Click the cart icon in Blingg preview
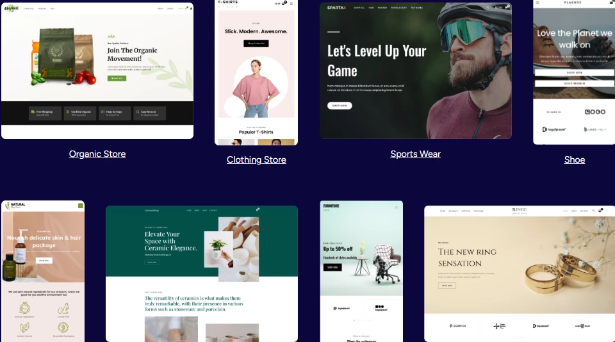 pos(600,211)
